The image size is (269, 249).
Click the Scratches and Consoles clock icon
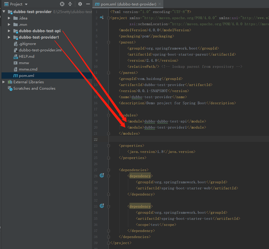[10, 88]
